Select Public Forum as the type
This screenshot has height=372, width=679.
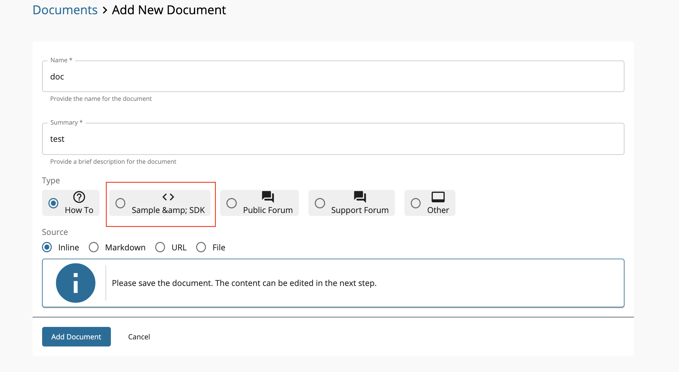(232, 203)
